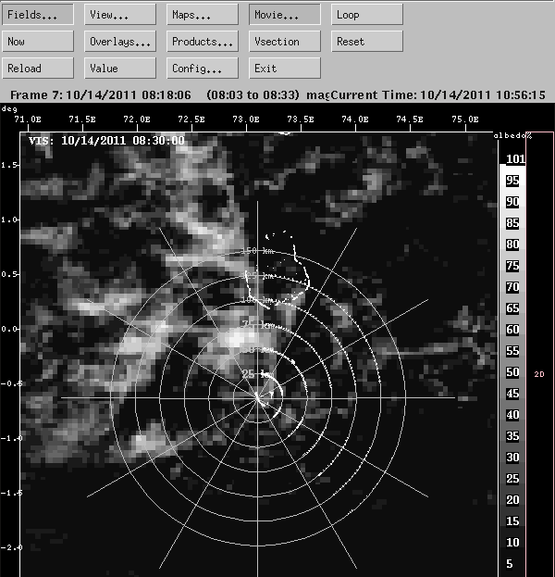The height and width of the screenshot is (577, 555).
Task: Click the deg axis unit label
Action: [x=9, y=109]
